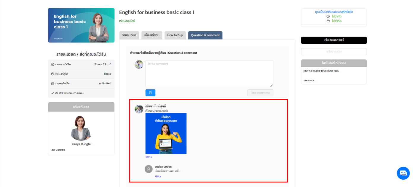Image resolution: width=415 pixels, height=187 pixels.
Task: Click REPLY under codex codex comment
Action: tap(158, 176)
